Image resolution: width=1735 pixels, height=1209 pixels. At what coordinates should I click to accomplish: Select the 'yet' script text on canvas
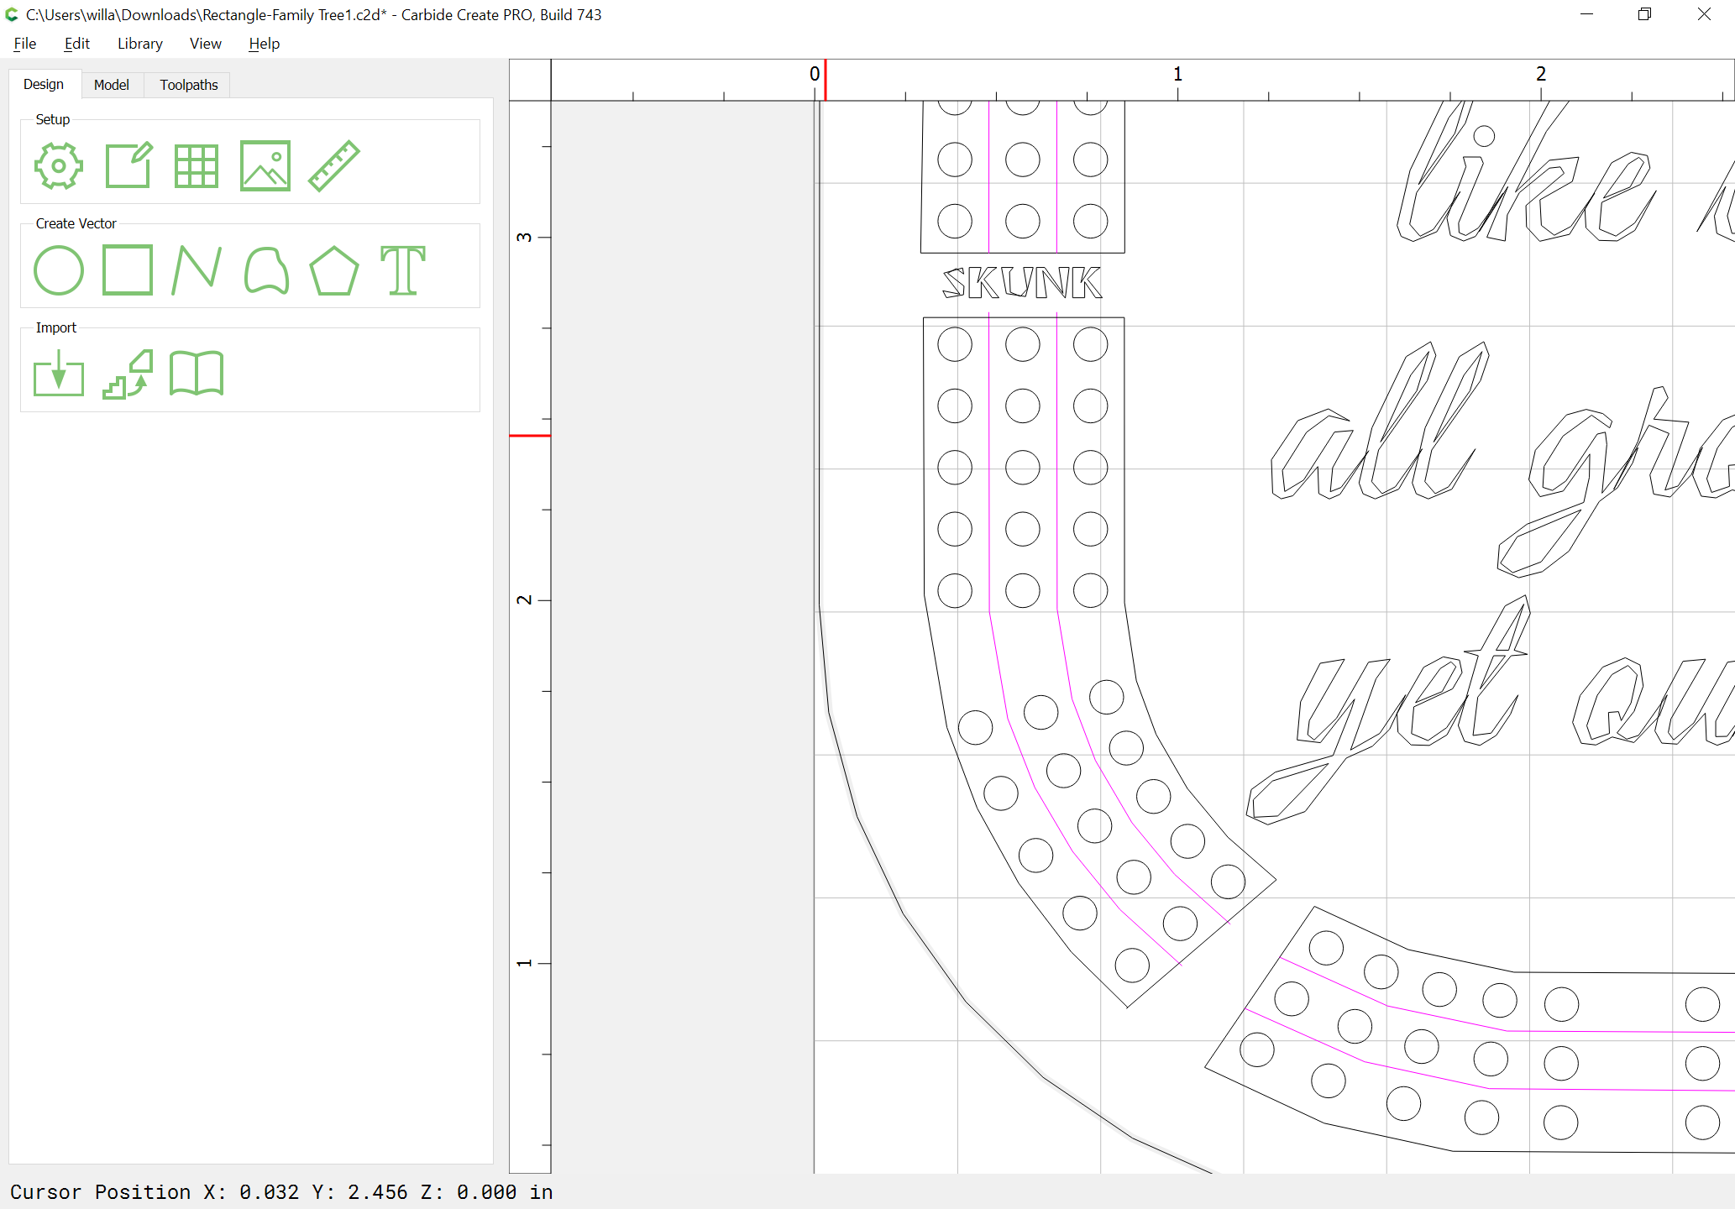(1388, 709)
